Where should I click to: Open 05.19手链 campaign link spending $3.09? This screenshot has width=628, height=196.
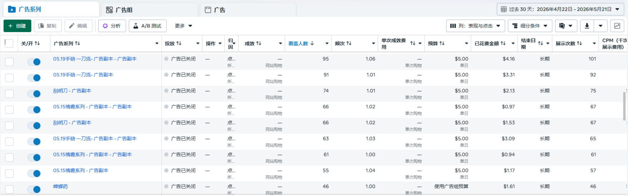95,139
